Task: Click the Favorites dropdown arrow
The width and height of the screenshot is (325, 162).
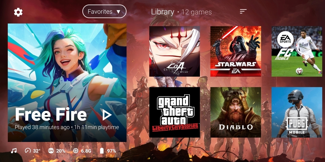Action: click(x=118, y=12)
